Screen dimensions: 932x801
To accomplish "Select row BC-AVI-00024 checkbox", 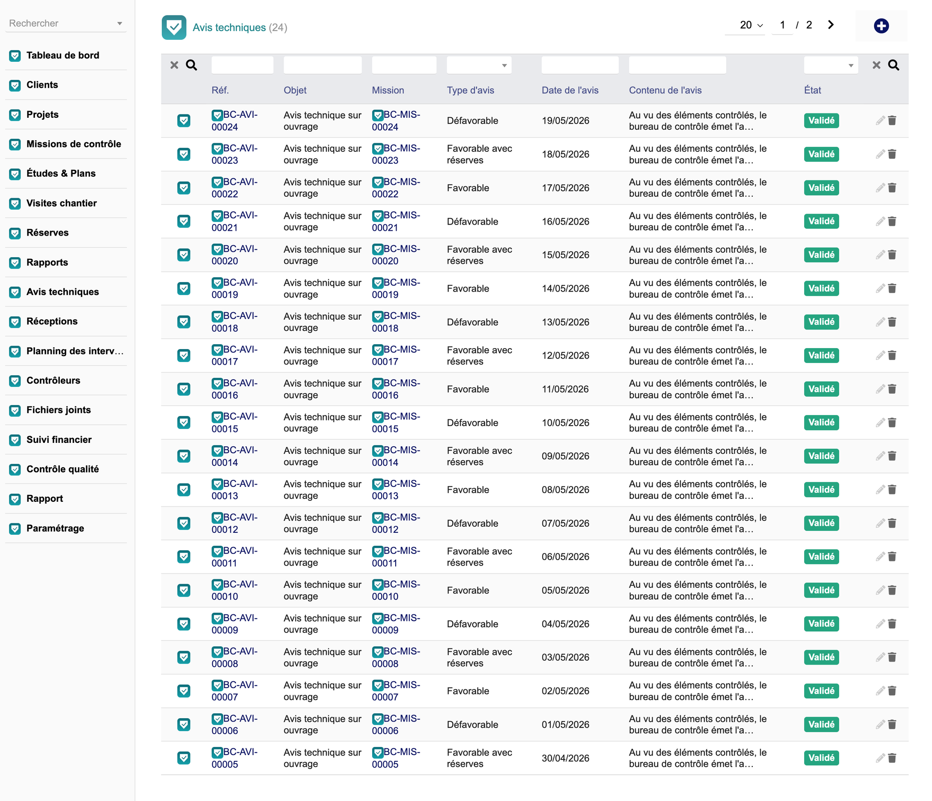I will tap(184, 121).
